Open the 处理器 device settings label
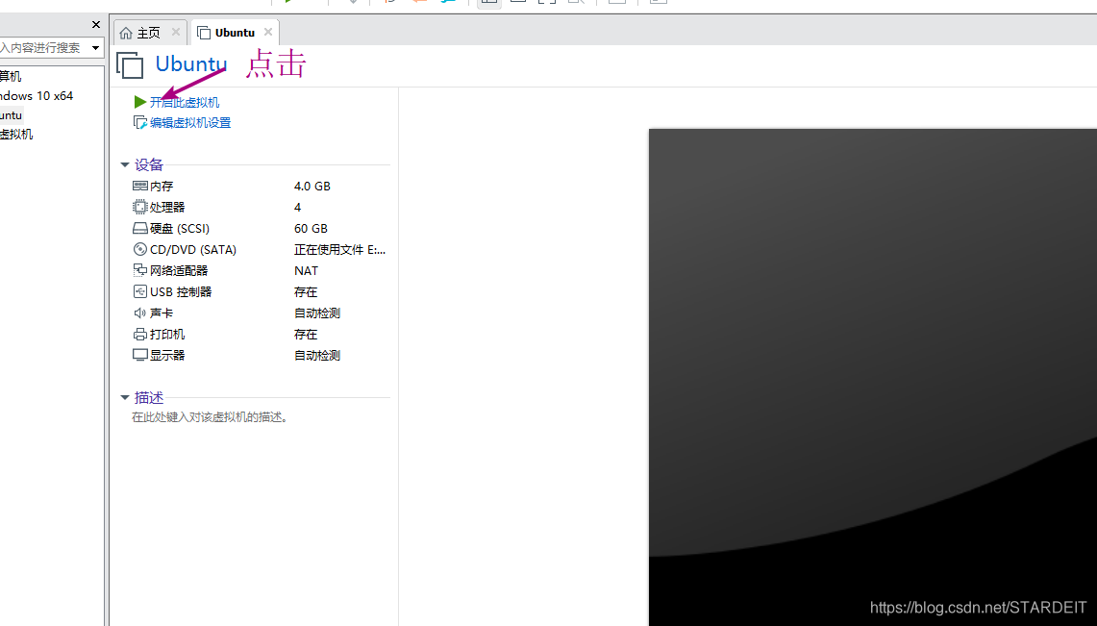 pos(167,207)
